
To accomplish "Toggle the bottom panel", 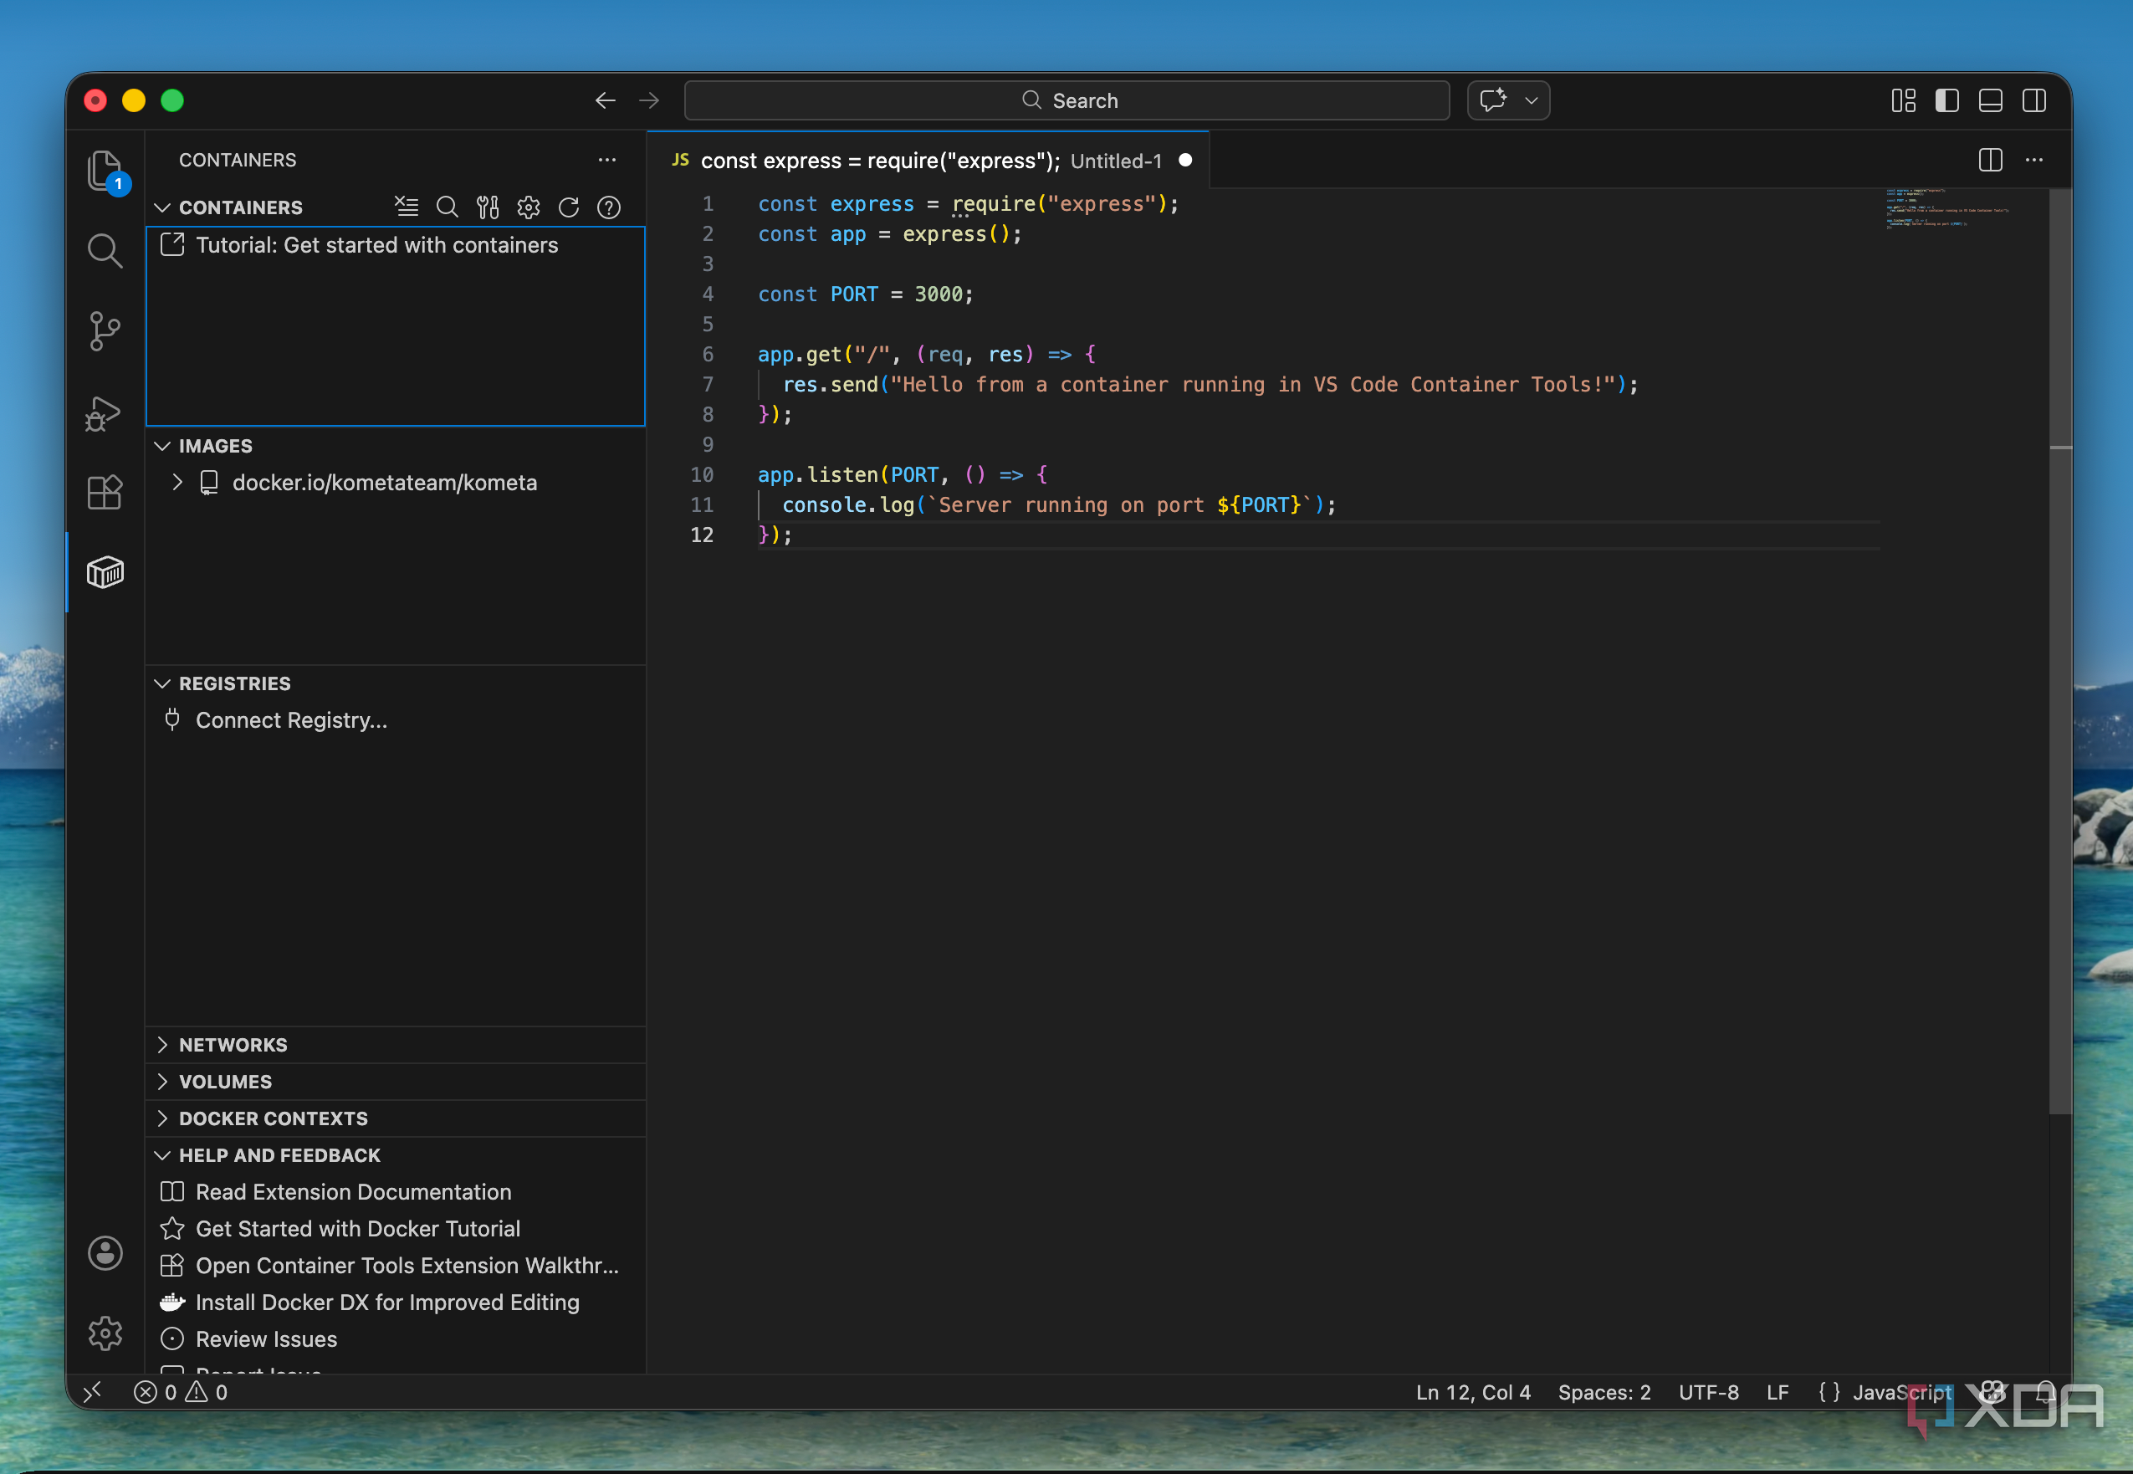I will tap(1991, 100).
